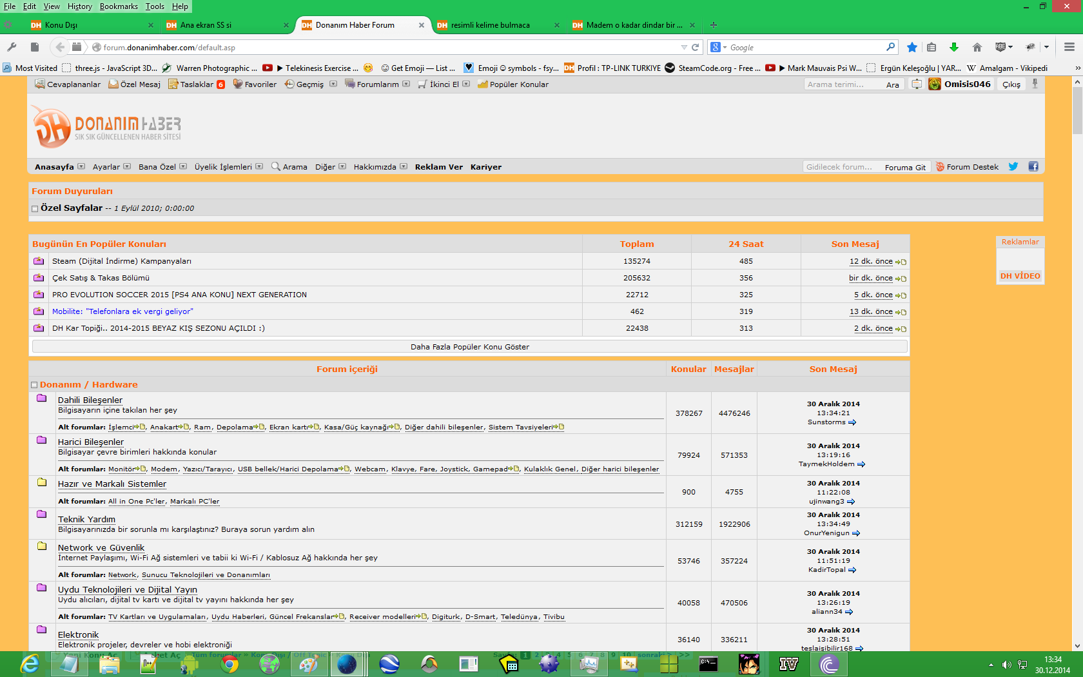Expand the Ayarlar dropdown arrow

127,166
